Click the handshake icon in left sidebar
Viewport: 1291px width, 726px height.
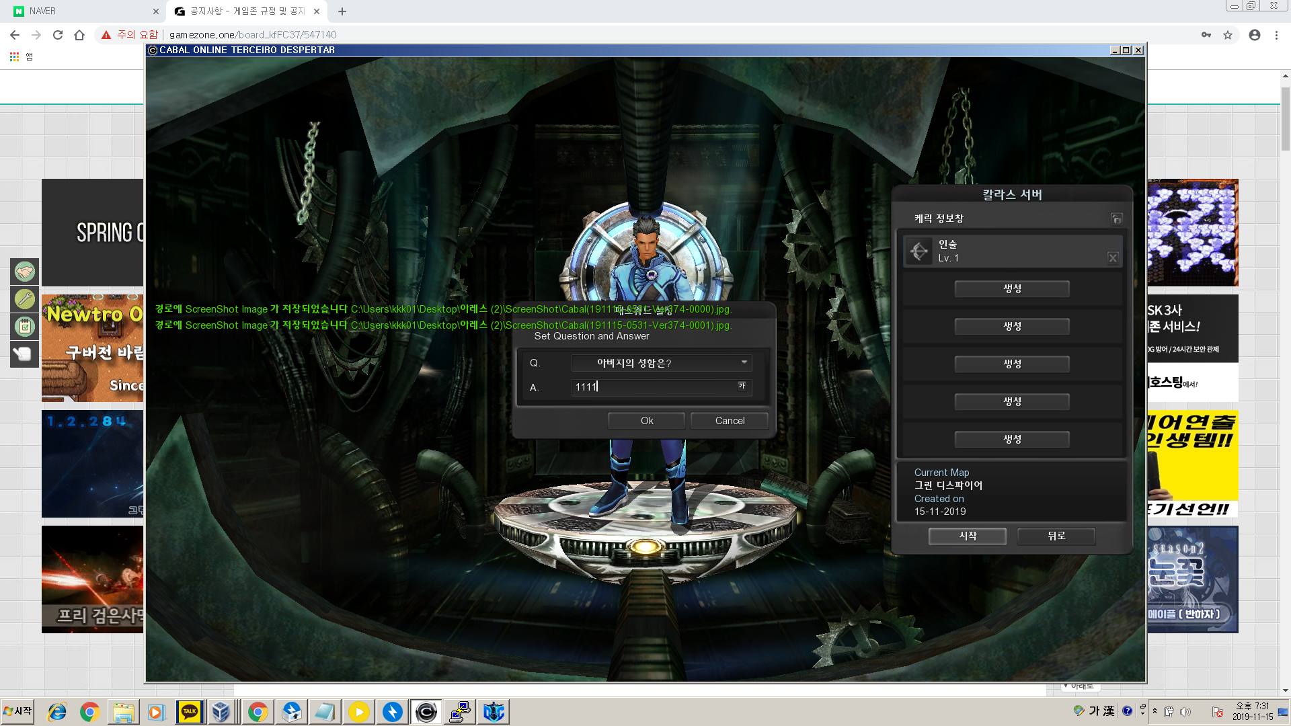(x=25, y=272)
